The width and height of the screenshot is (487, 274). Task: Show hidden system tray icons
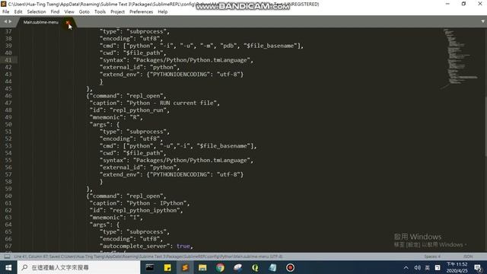click(x=406, y=267)
